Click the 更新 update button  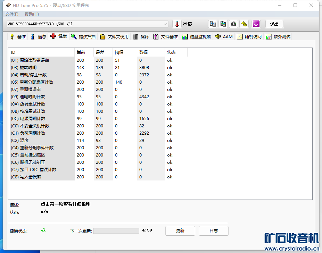pos(180,231)
